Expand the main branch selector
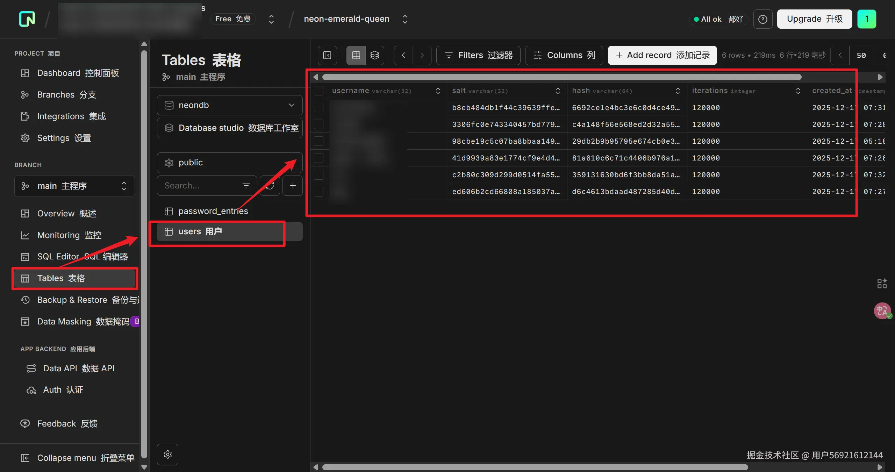Screen dimensions: 895x472 tap(74, 186)
